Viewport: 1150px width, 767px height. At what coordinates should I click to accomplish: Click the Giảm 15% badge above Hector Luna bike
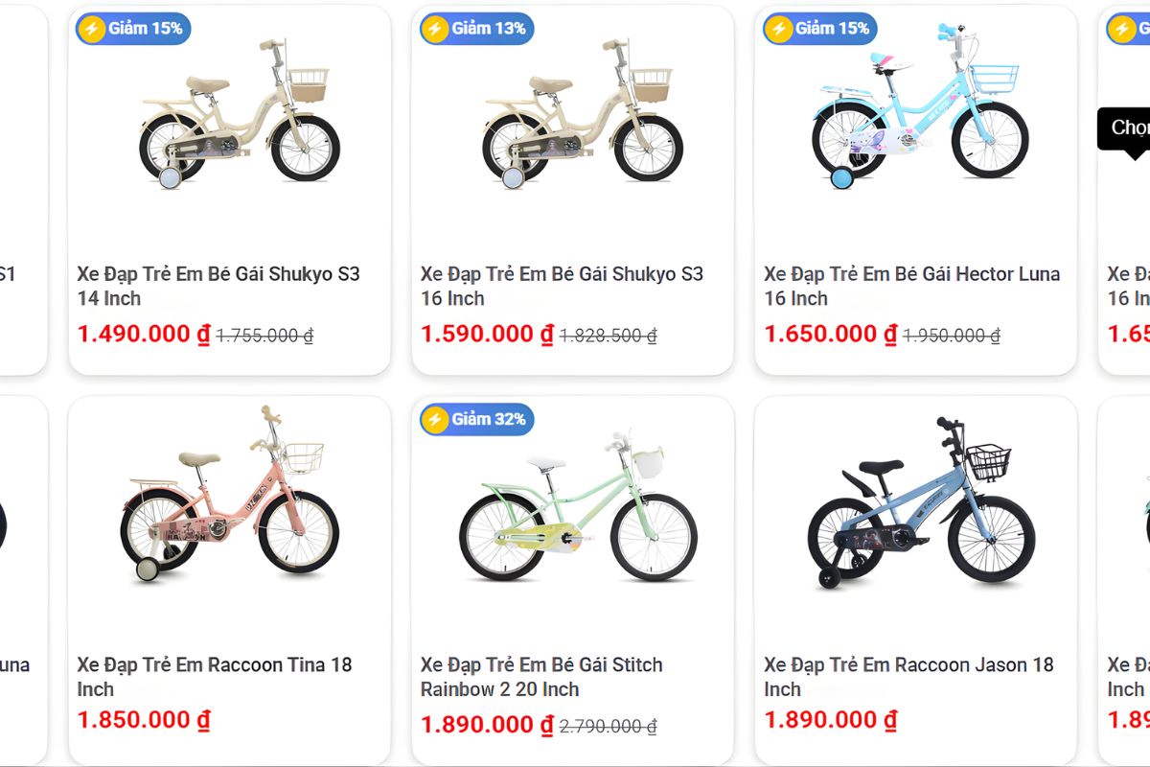click(x=817, y=29)
